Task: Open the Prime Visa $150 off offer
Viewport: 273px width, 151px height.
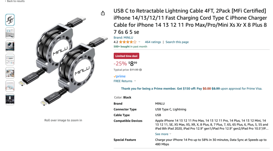Action: coord(191,89)
